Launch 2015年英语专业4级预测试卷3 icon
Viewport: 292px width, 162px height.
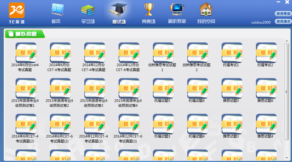click(95, 88)
